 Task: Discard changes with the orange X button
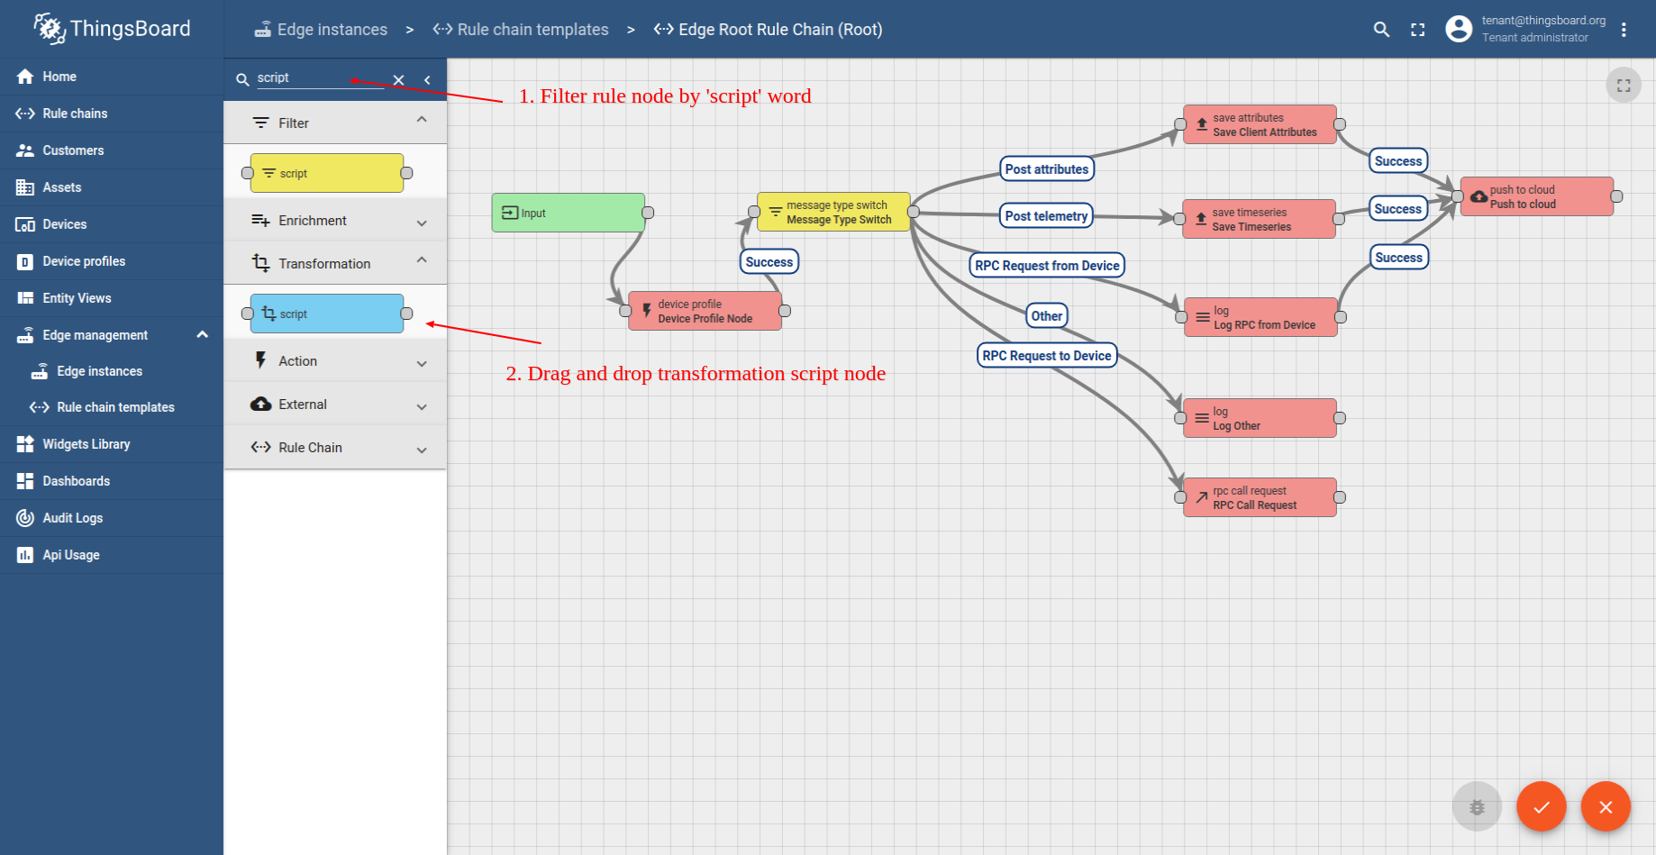click(1606, 806)
